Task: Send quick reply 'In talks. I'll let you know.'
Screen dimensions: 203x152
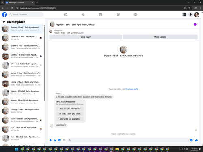Action: coord(70,114)
